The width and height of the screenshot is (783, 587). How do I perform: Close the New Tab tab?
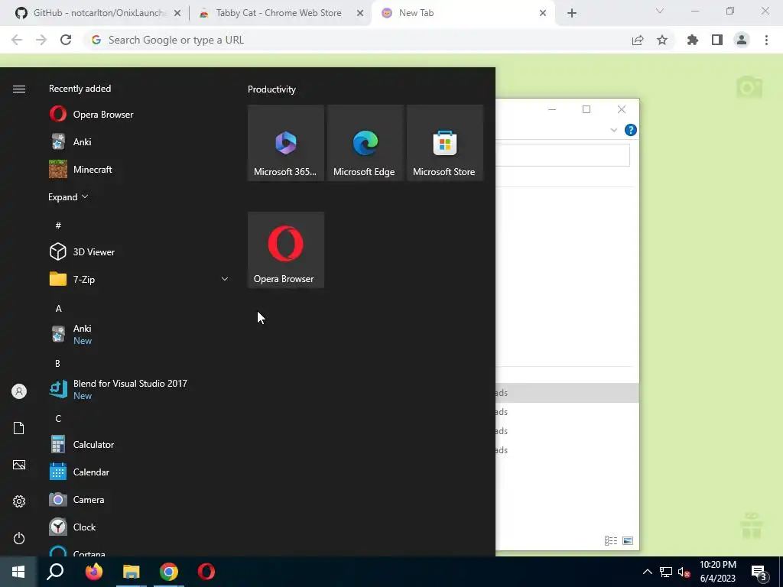point(543,13)
